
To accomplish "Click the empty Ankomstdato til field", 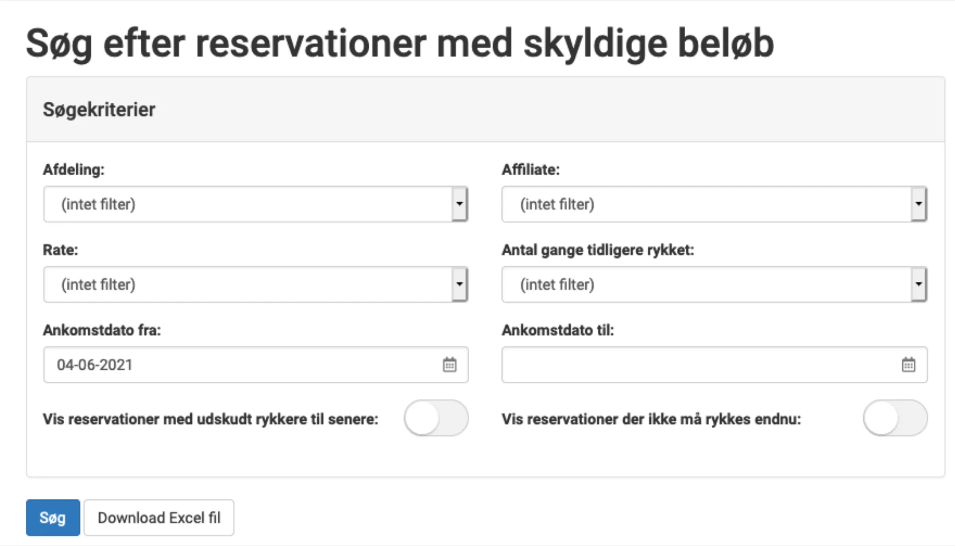I will pyautogui.click(x=688, y=364).
